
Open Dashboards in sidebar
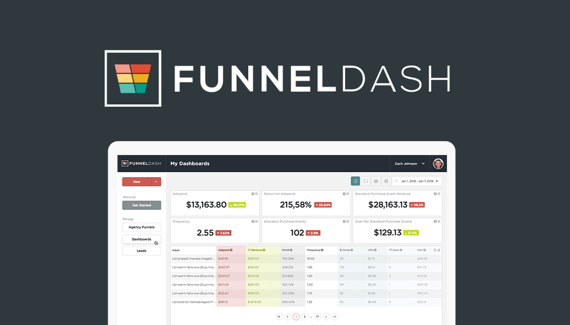[x=141, y=239]
